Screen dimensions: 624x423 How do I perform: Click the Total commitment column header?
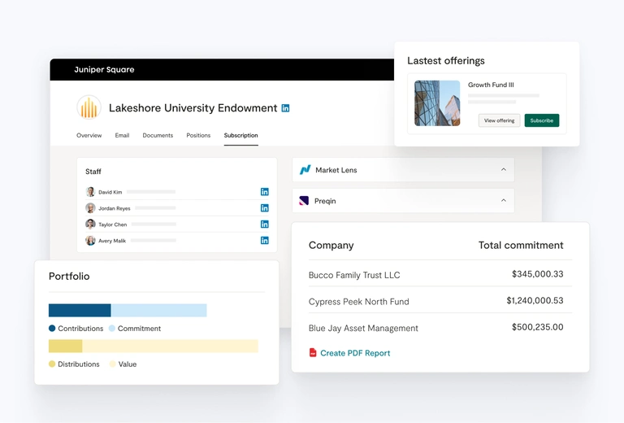[521, 245]
